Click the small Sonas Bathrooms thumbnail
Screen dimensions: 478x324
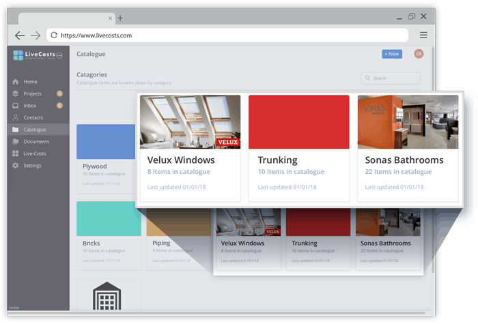[x=388, y=222]
